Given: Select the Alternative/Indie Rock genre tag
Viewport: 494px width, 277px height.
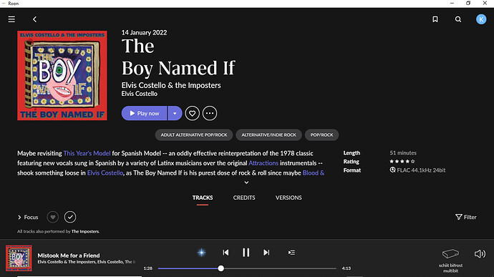Looking at the screenshot, I should (268, 135).
